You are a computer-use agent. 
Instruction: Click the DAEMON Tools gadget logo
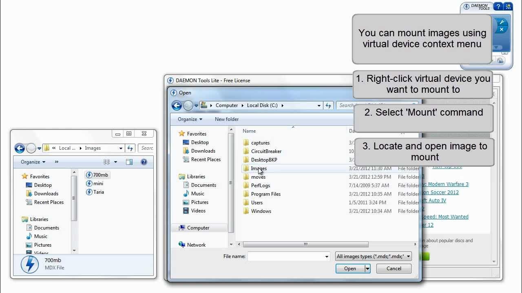click(x=476, y=7)
